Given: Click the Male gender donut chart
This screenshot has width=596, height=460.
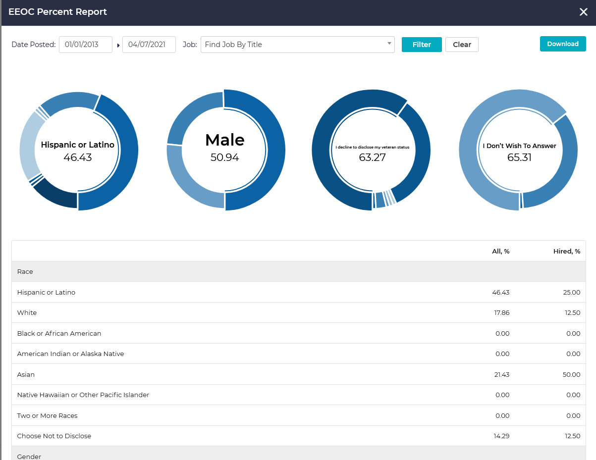Looking at the screenshot, I should [225, 151].
